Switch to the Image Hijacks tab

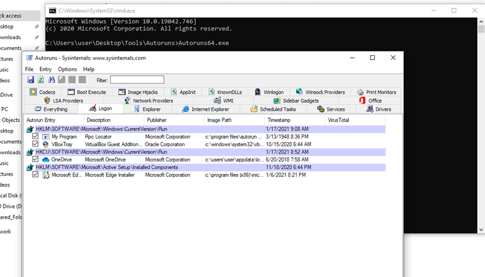pyautogui.click(x=138, y=92)
